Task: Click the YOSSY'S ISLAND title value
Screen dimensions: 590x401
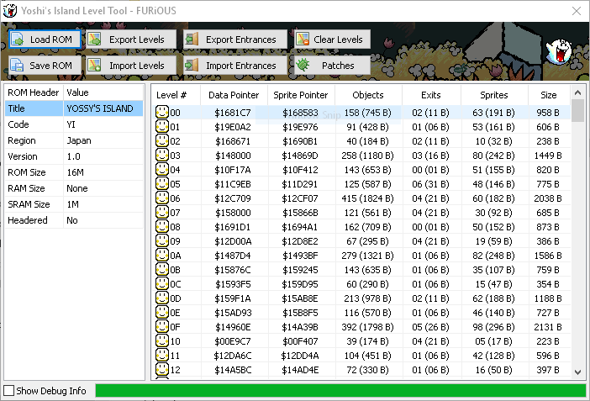Action: (100, 108)
